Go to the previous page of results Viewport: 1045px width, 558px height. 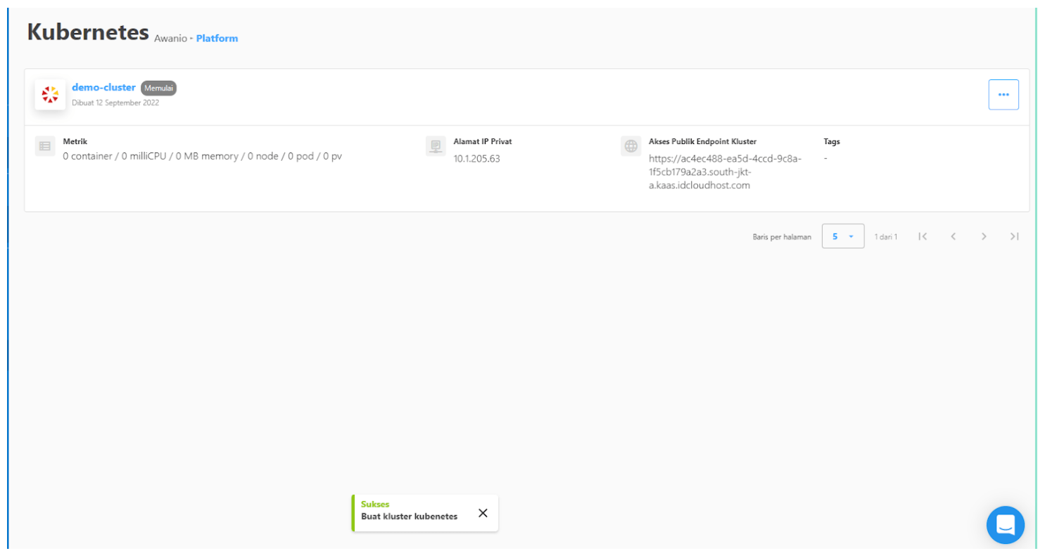pos(954,237)
